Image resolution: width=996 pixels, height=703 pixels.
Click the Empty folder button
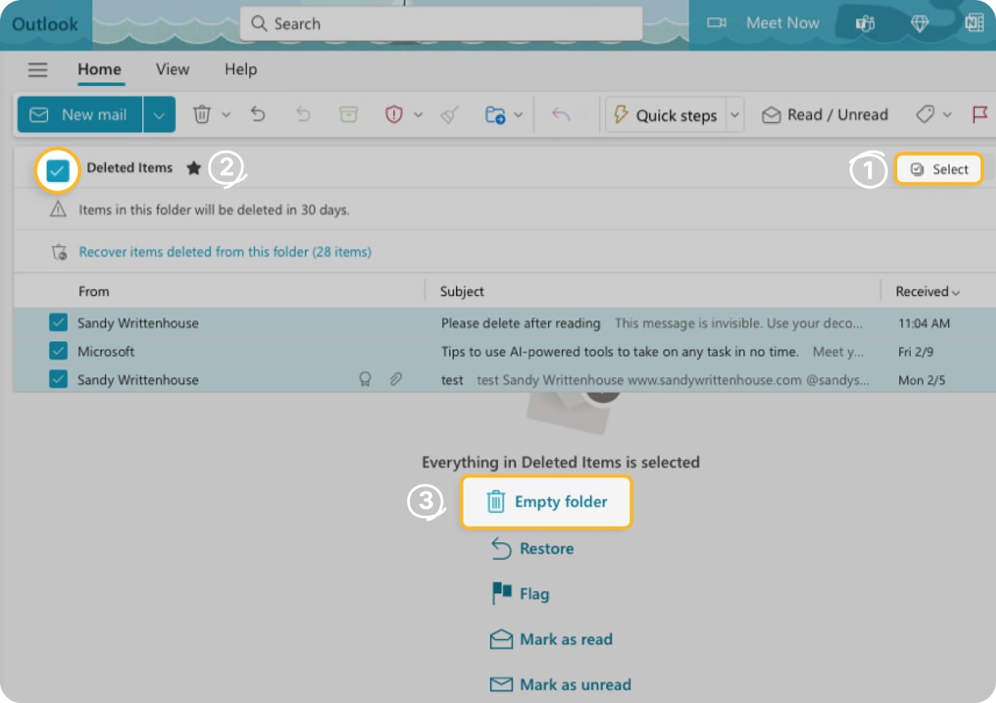[546, 502]
